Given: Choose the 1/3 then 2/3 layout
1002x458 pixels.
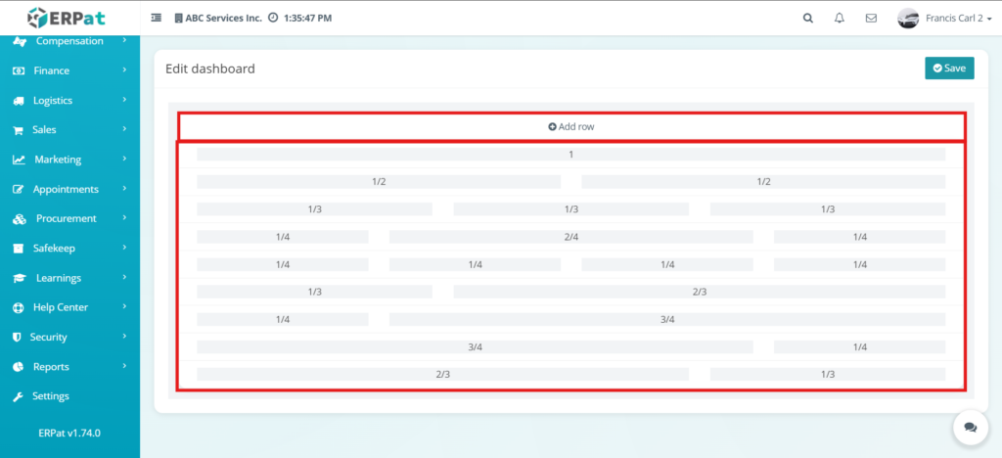Looking at the screenshot, I should (570, 292).
